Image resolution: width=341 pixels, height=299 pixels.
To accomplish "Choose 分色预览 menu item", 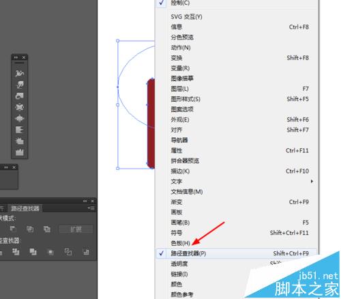I will [237, 37].
